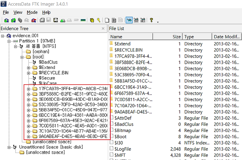The height and width of the screenshot is (160, 242).
Task: Select $AttrDef file in File List
Action: click(x=175, y=118)
